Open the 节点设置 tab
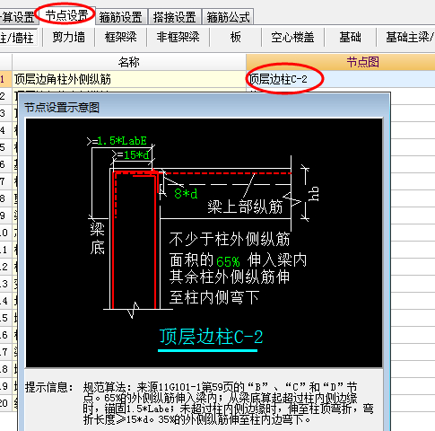Screen dimensions: 435x431 66,15
